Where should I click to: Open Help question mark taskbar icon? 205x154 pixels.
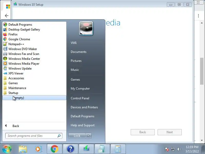tap(70, 149)
